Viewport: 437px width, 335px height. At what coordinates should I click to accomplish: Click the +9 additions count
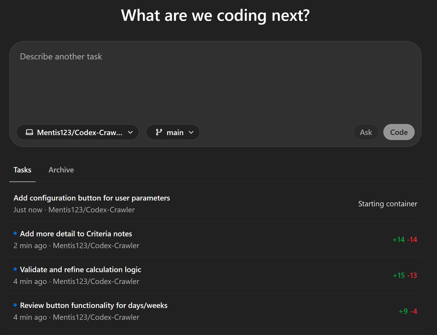point(403,311)
